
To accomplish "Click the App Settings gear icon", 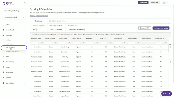I will tap(3, 83).
